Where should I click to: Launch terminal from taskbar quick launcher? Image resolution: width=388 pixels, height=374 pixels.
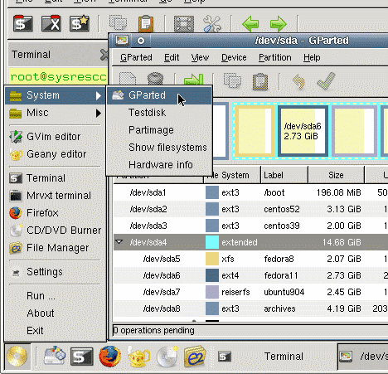tap(81, 357)
